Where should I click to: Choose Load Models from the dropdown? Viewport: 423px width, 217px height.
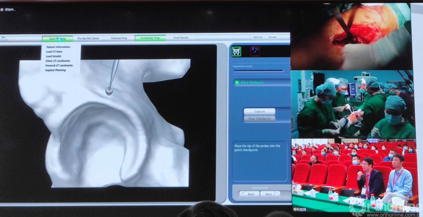tap(54, 56)
